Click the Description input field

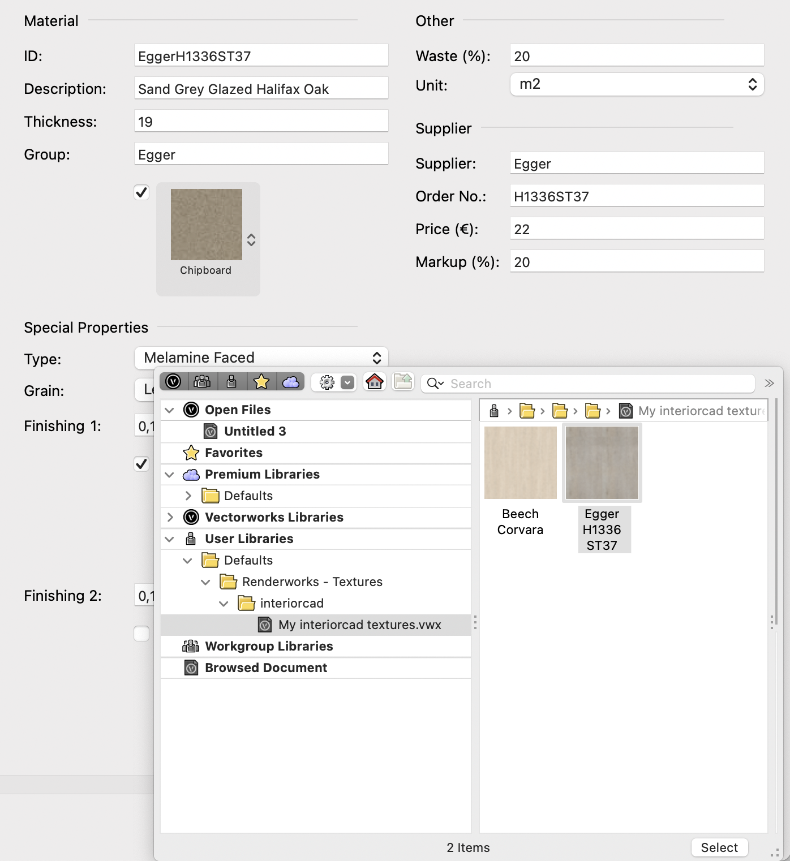pyautogui.click(x=261, y=88)
